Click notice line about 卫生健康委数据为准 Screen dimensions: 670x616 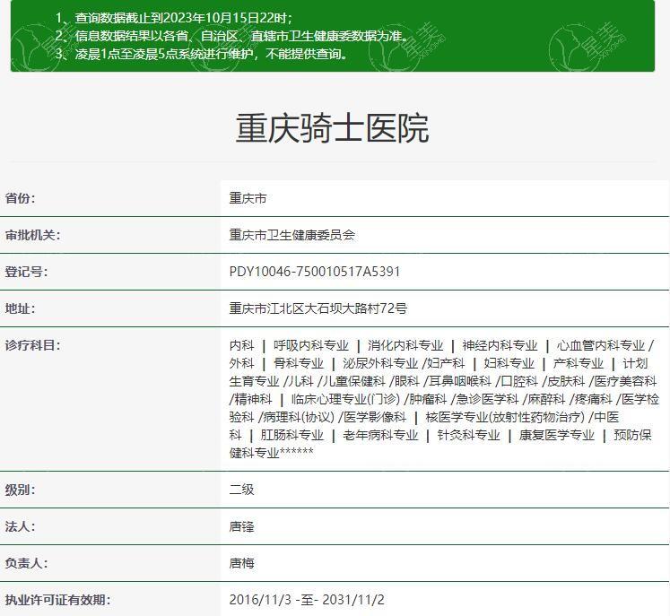233,36
